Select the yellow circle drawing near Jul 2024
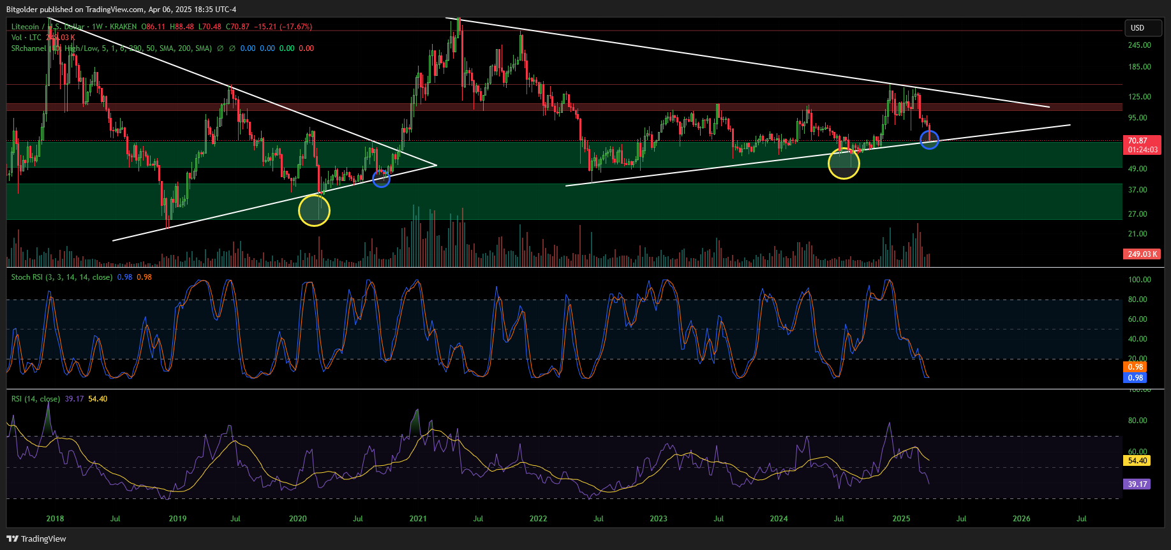Viewport: 1171px width, 550px height. pyautogui.click(x=844, y=163)
